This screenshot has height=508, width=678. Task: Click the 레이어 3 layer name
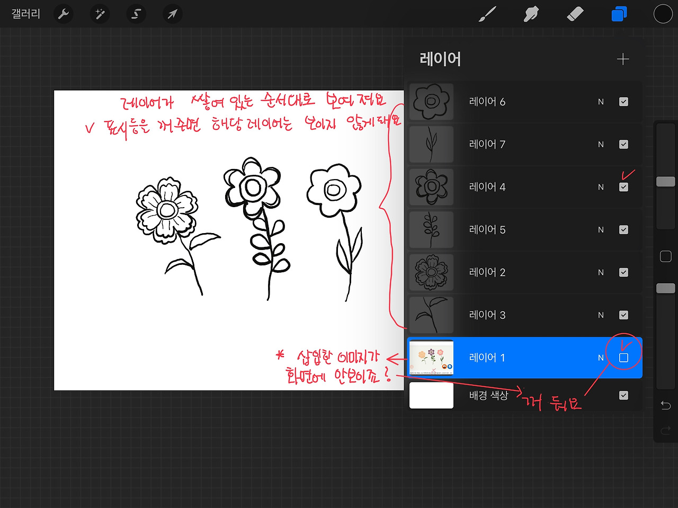click(x=487, y=315)
